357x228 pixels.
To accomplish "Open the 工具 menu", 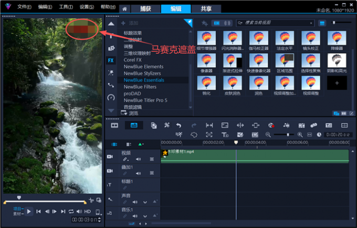I will coord(66,7).
